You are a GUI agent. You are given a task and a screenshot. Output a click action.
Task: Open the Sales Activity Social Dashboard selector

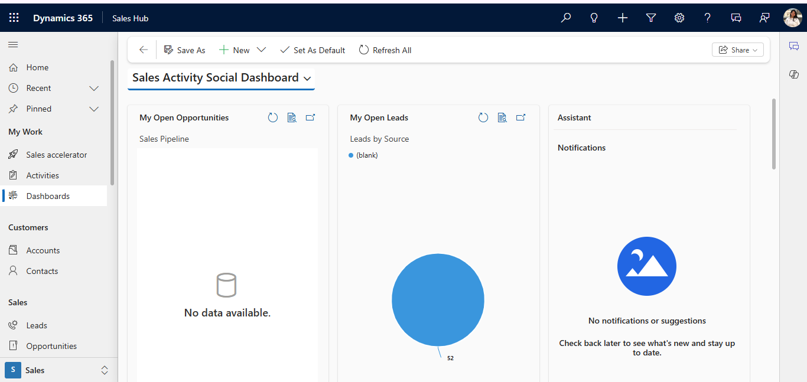307,77
